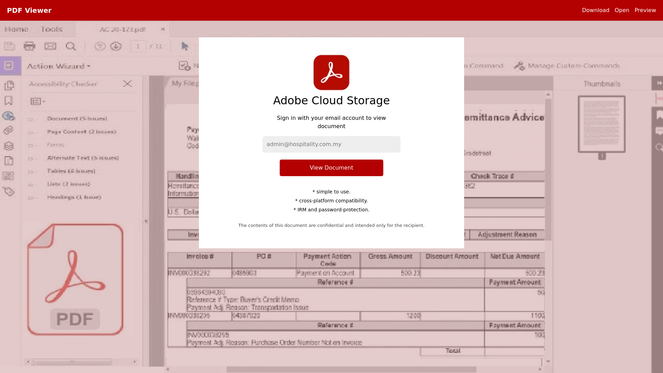Viewport: 663px width, 373px height.
Task: Click the Thumbnails panel header
Action: tap(602, 84)
